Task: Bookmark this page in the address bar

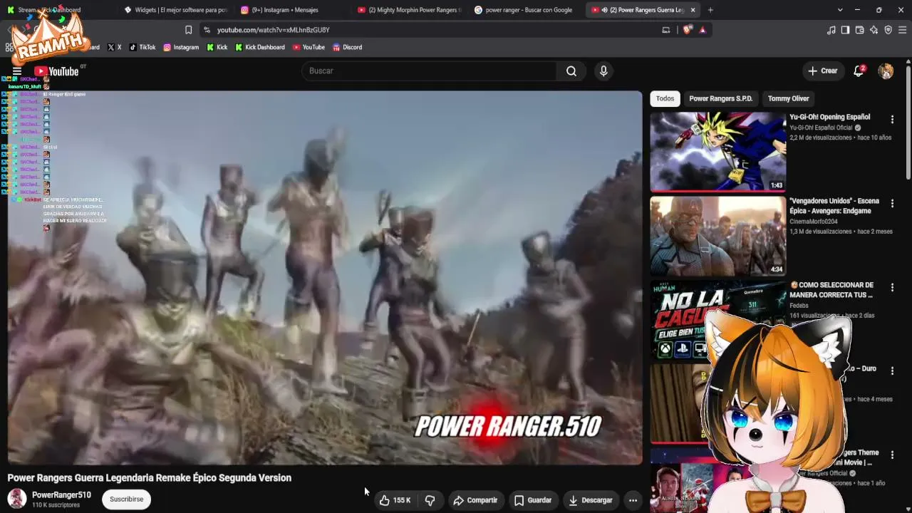Action: [188, 30]
